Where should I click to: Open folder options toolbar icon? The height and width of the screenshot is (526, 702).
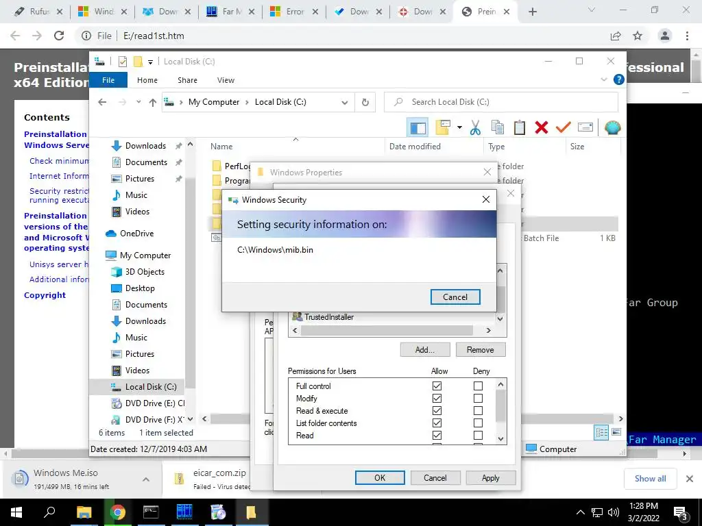442,128
